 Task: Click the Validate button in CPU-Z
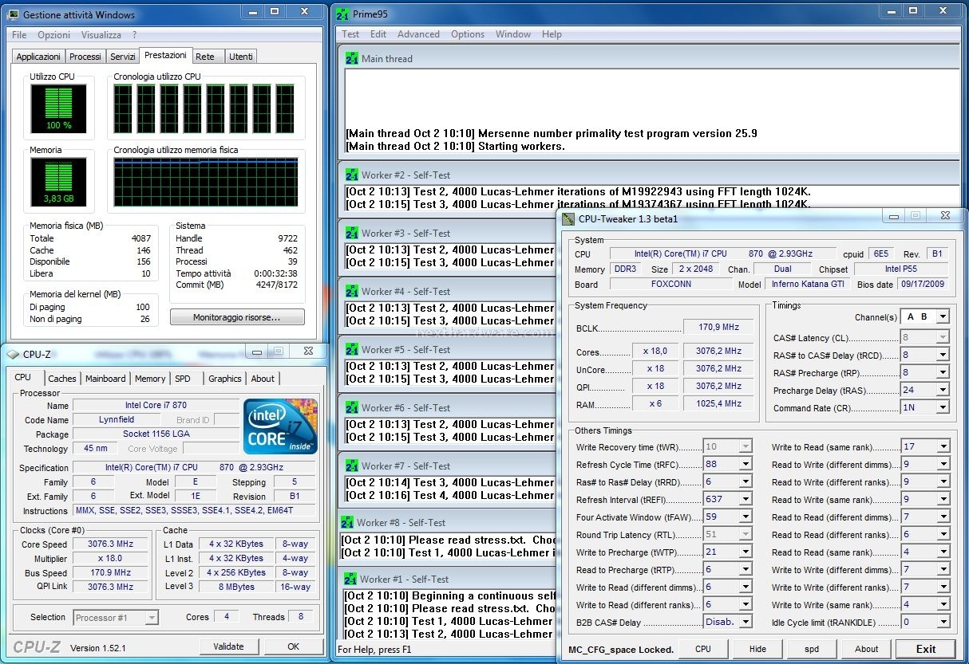coord(228,646)
